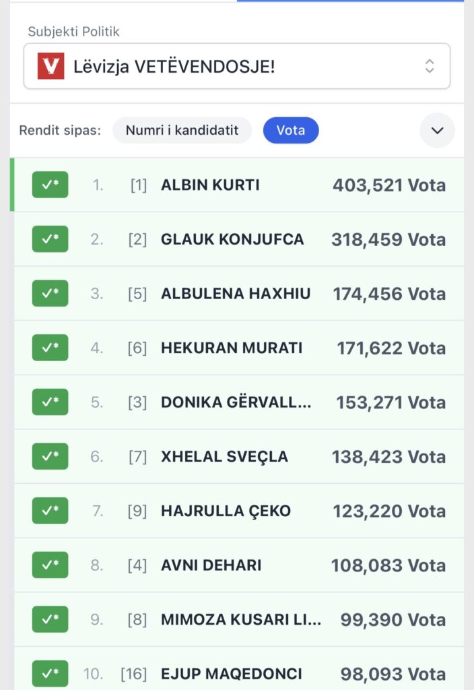Screen dimensions: 474x690
Task: Open candidate GLAUK KONJUFCA's entry
Action: pyautogui.click(x=232, y=239)
